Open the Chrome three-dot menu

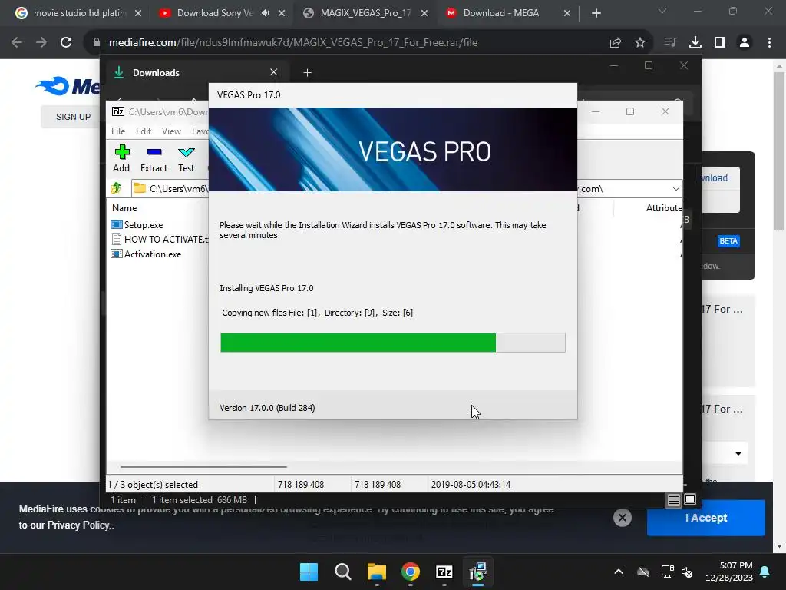[x=769, y=43]
